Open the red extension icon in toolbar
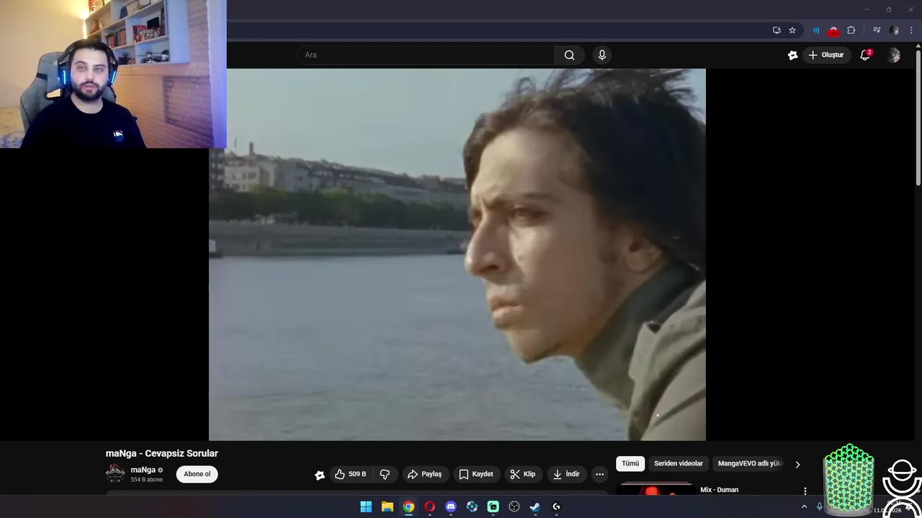This screenshot has height=518, width=922. [x=833, y=30]
